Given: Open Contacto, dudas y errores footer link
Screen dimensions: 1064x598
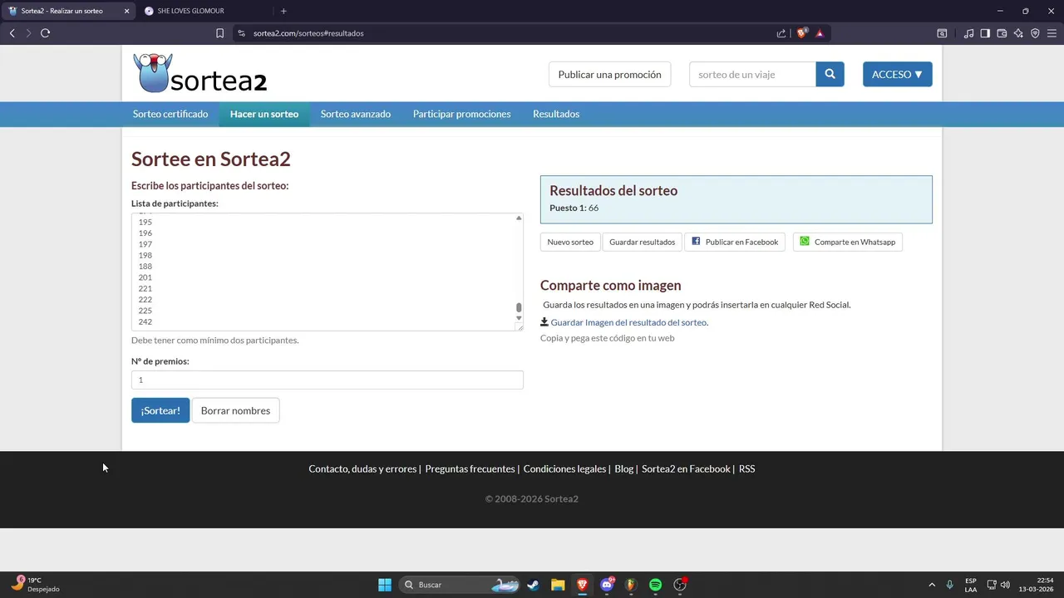Looking at the screenshot, I should (362, 468).
